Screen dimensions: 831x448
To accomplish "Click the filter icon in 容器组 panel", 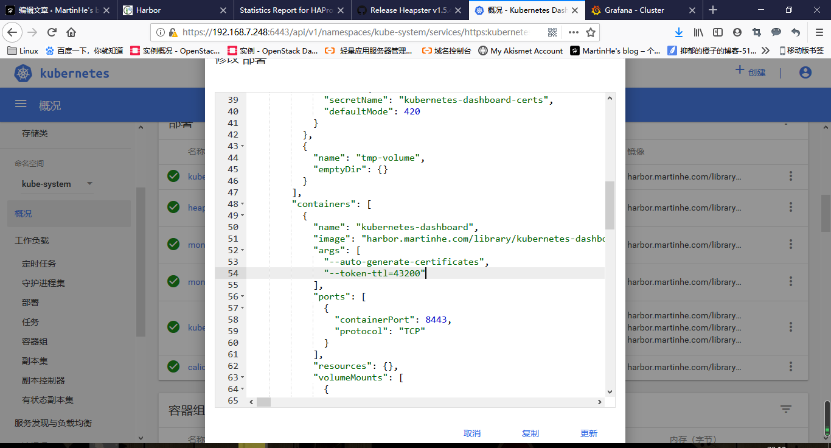I will click(x=786, y=409).
